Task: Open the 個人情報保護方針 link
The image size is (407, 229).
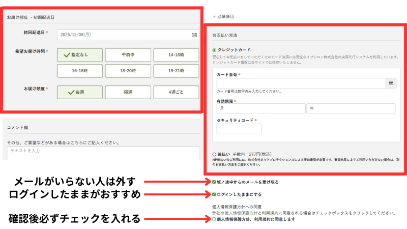Action: (241, 213)
